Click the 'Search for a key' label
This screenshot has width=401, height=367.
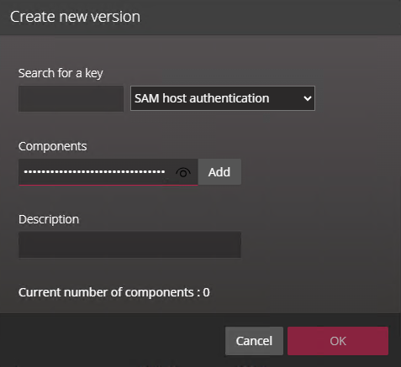click(x=61, y=73)
